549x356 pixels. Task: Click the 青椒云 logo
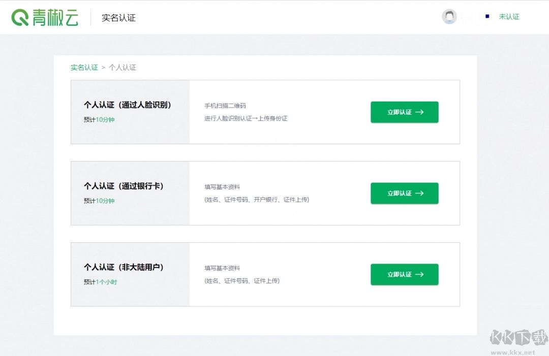tap(45, 17)
